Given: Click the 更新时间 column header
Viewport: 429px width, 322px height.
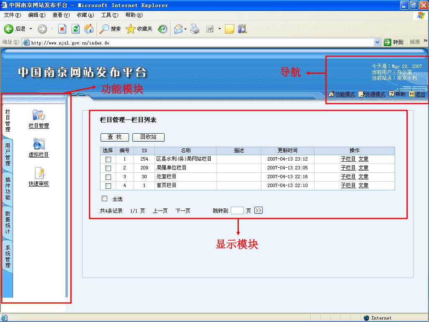Looking at the screenshot, I should click(x=287, y=151).
